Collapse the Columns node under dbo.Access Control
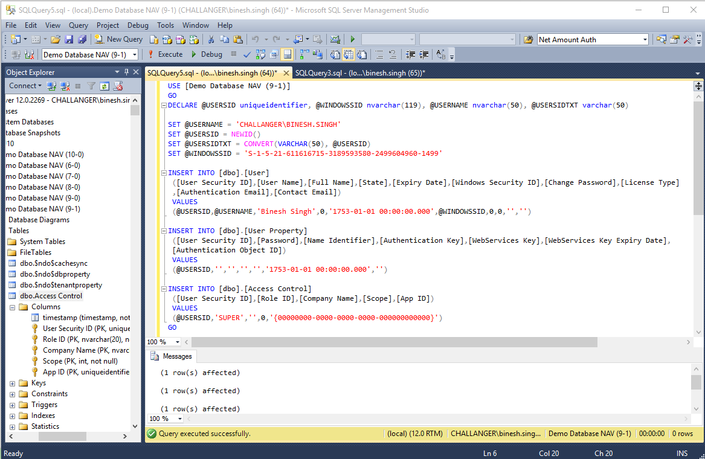Screen dimensions: 705x459 (x=12, y=306)
